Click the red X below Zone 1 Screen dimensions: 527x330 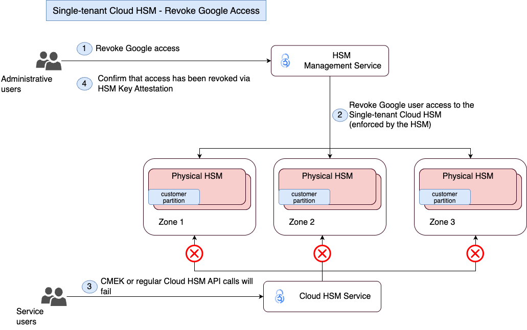[x=194, y=252]
